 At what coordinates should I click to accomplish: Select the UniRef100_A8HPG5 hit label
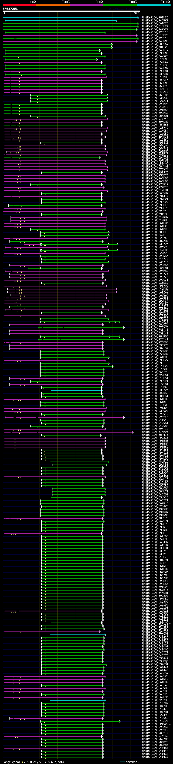click(x=155, y=337)
